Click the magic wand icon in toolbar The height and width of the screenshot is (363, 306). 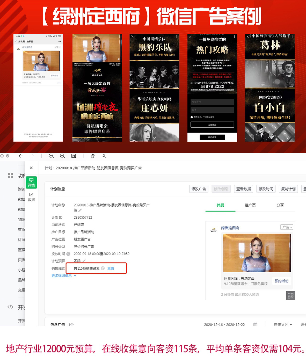[x=104, y=156]
